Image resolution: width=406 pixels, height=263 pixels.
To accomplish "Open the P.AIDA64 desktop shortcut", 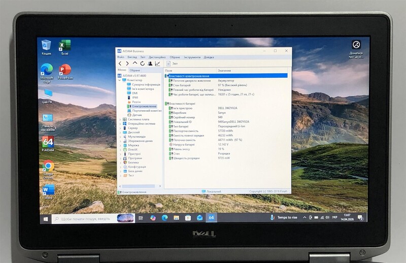I will (48, 144).
